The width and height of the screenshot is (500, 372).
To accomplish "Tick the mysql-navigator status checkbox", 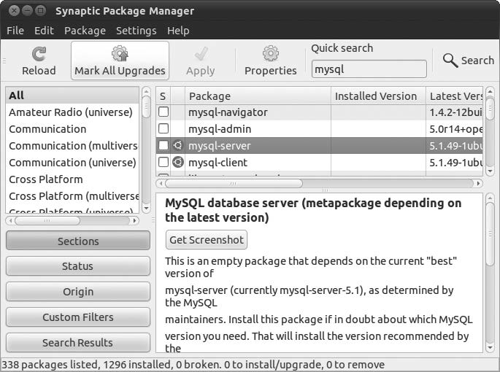I will [164, 112].
